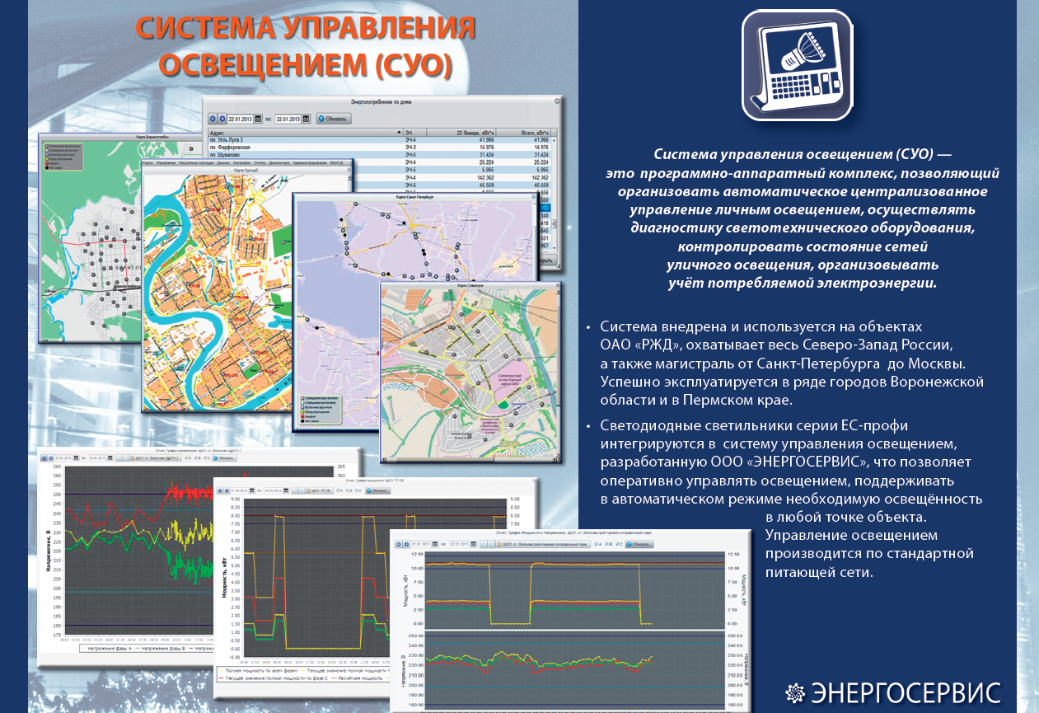Click the ВЫХОД menu item

(336, 163)
